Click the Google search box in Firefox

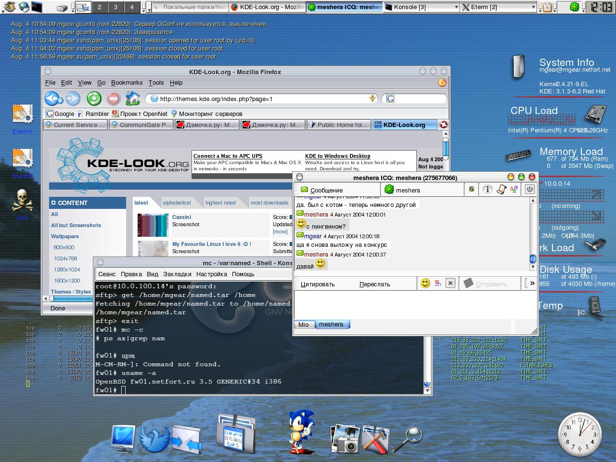tap(414, 99)
